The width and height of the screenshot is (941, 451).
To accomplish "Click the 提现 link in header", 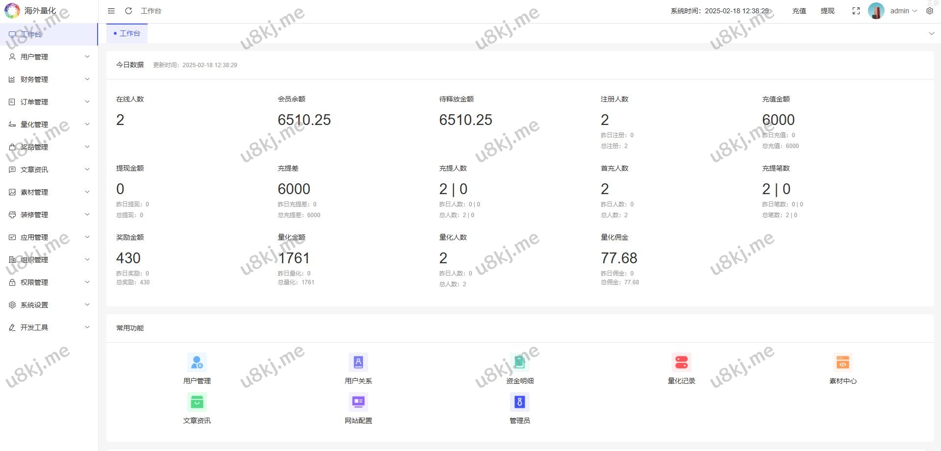I will click(x=827, y=11).
